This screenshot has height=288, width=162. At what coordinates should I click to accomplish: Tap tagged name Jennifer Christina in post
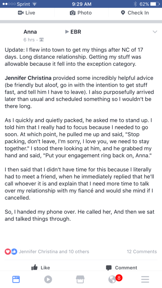[29, 78]
